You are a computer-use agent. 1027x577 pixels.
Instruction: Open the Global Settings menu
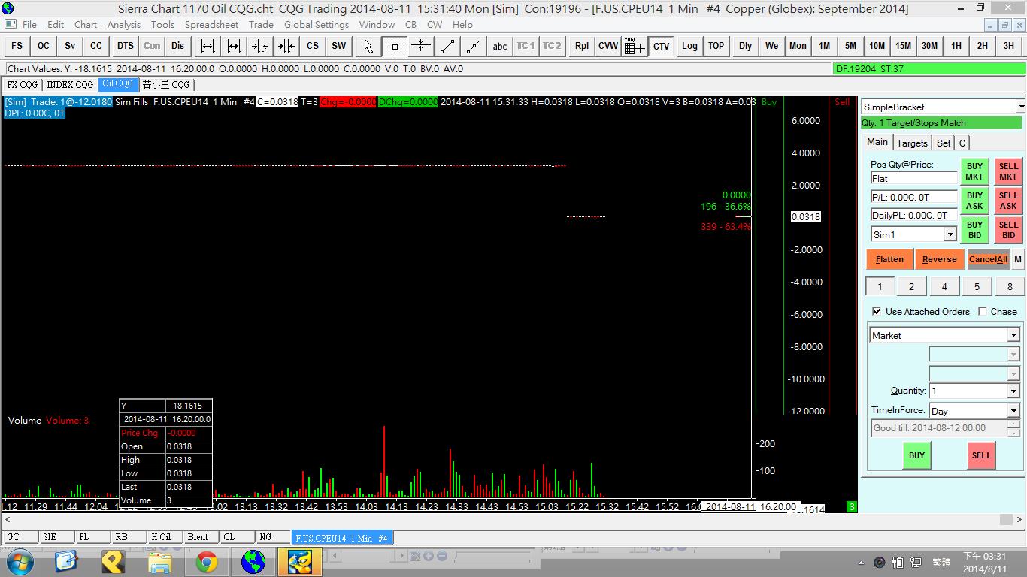click(x=317, y=24)
